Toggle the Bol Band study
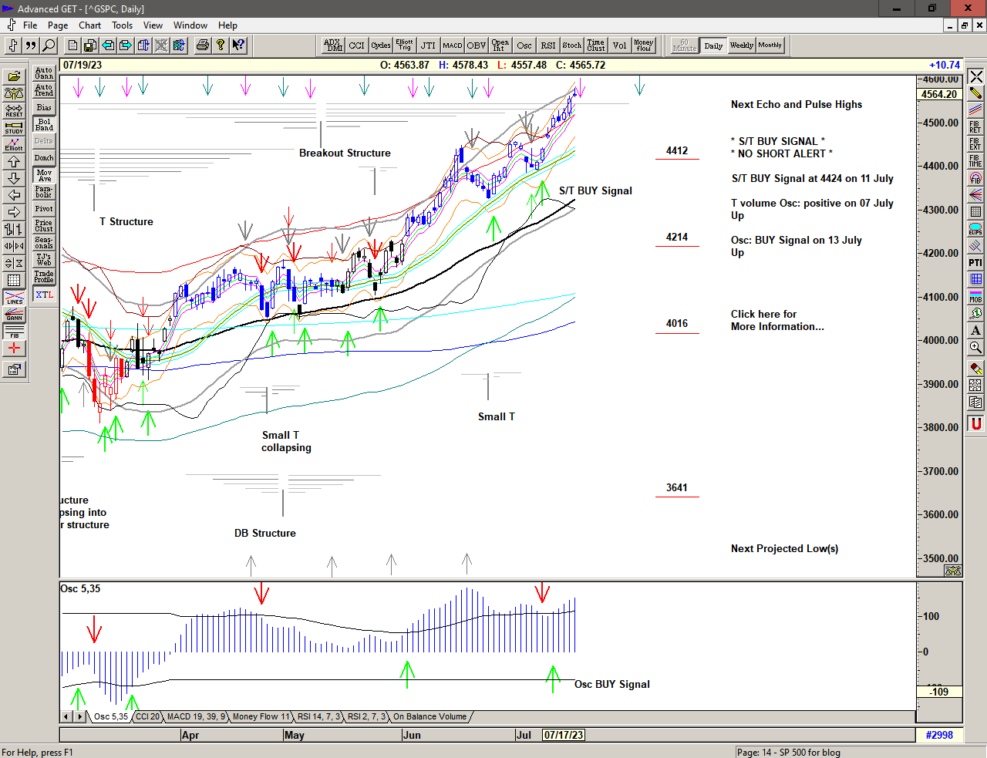Viewport: 987px width, 758px height. pyautogui.click(x=44, y=124)
